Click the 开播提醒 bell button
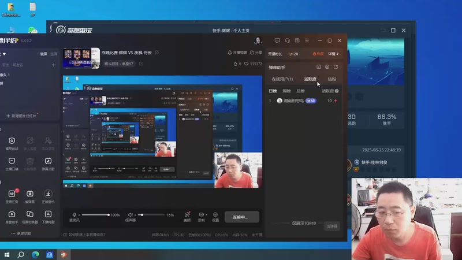 (x=237, y=53)
